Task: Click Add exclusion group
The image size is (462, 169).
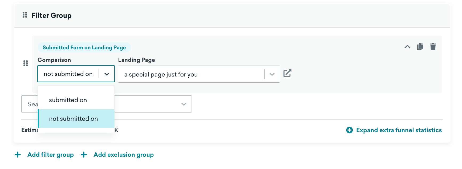Action: click(123, 155)
